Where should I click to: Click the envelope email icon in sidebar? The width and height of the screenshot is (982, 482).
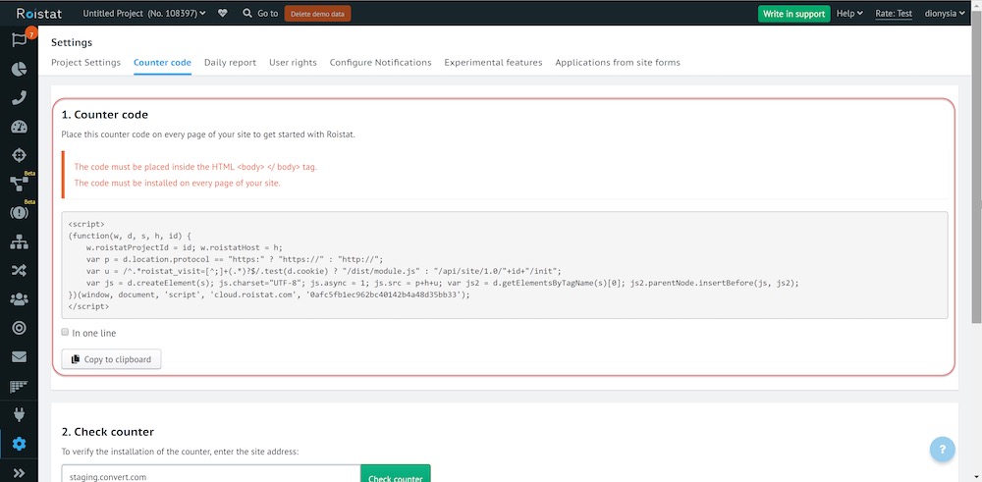(x=19, y=356)
